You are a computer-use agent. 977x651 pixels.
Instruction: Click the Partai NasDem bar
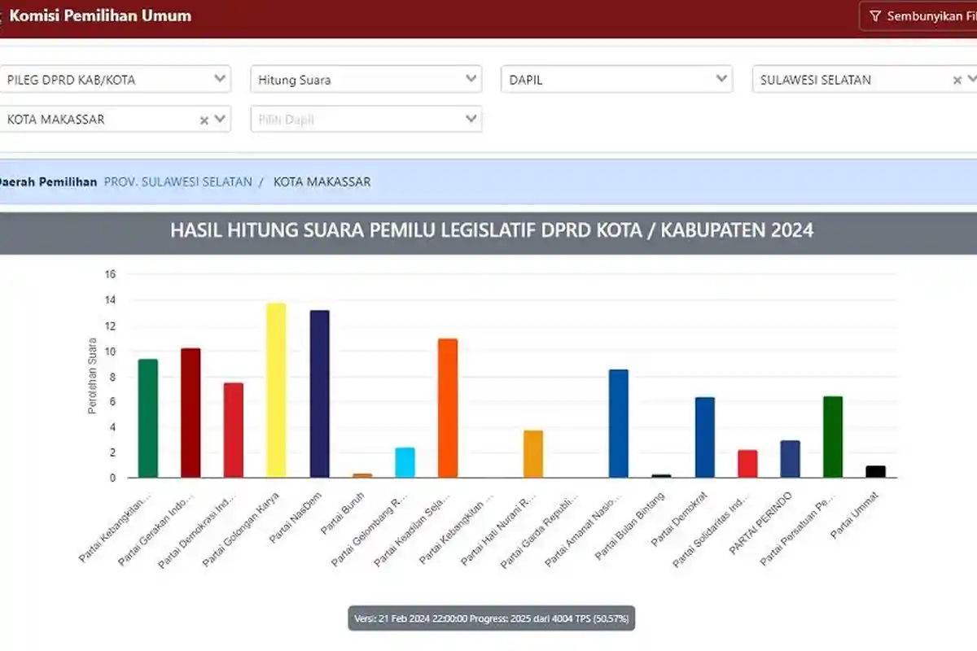[321, 393]
